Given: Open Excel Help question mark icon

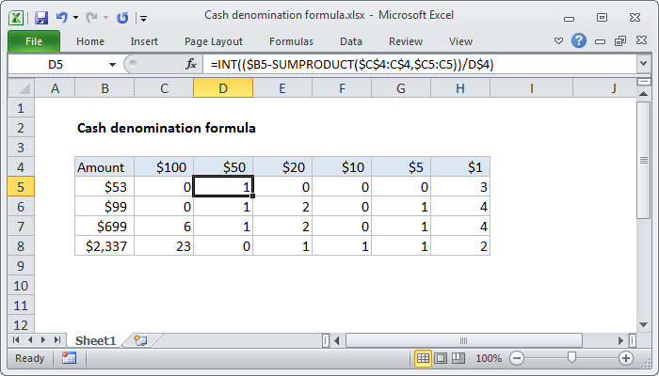Looking at the screenshot, I should pos(578,41).
